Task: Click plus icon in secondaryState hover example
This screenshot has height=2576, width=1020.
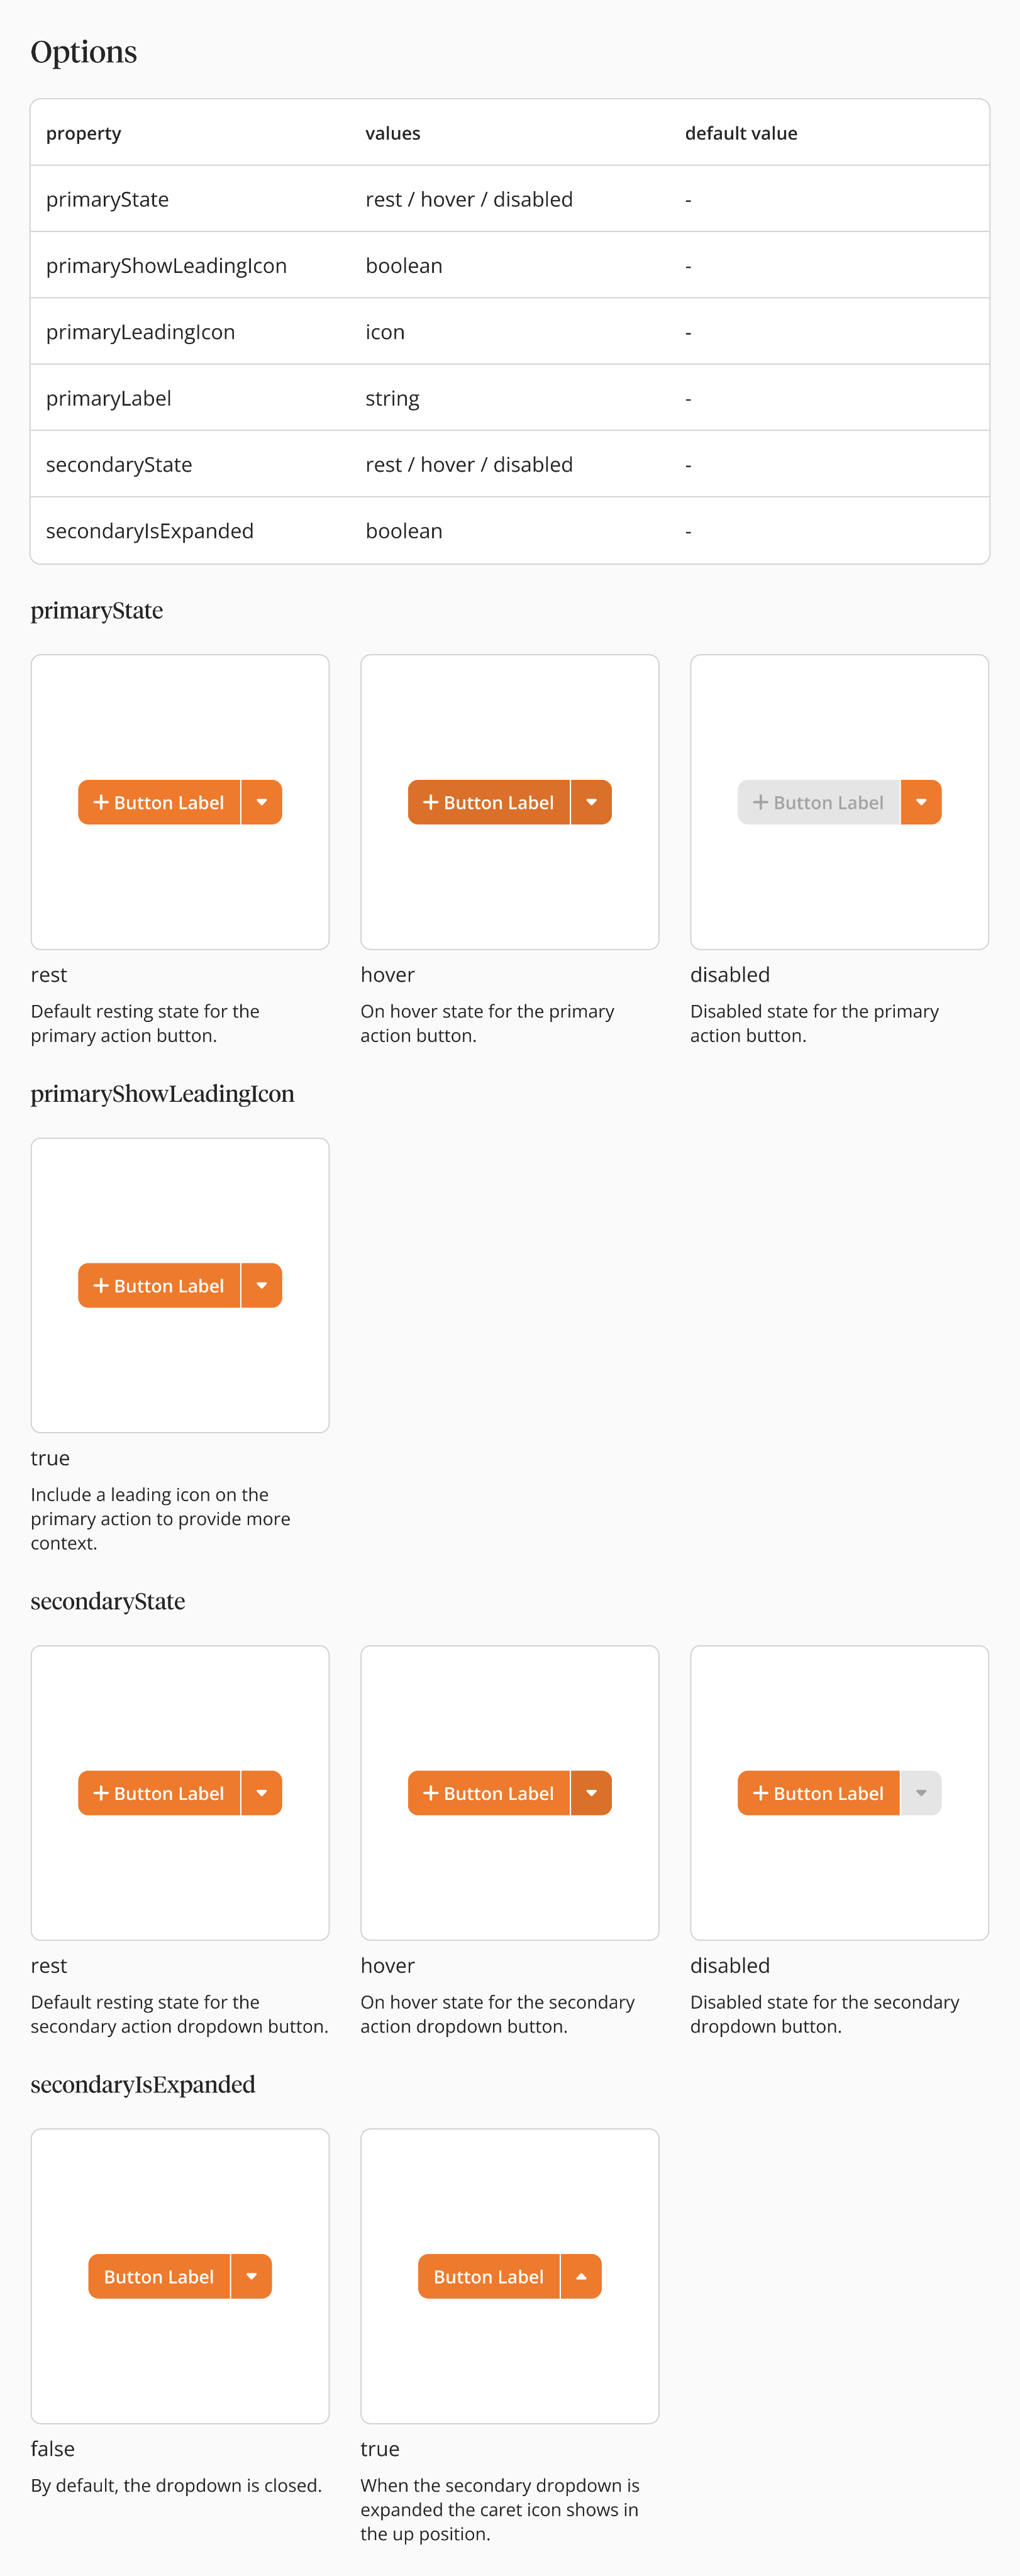Action: pos(431,1793)
